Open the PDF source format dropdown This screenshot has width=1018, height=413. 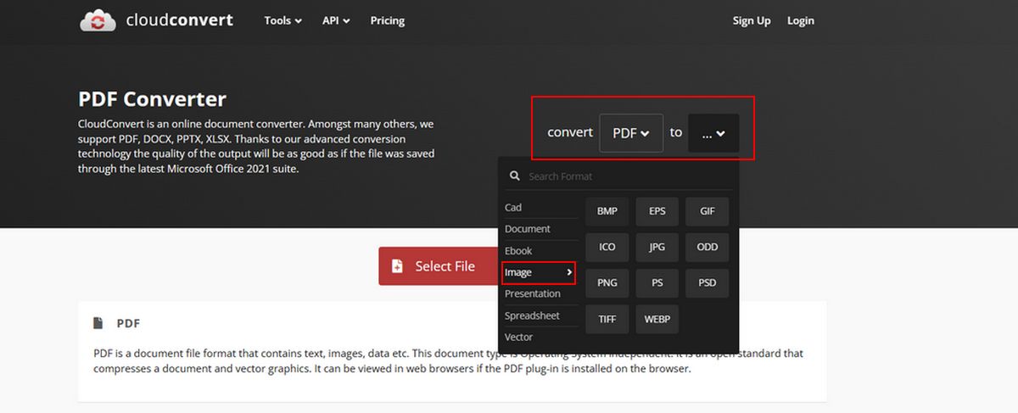[631, 133]
